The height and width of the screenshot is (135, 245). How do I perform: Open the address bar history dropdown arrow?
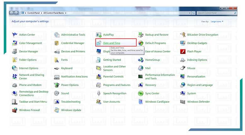tap(190, 13)
